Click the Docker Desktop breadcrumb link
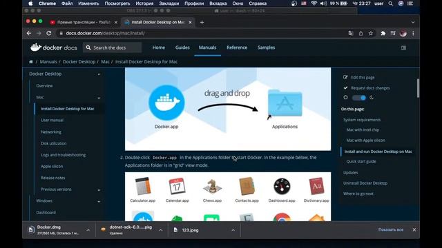 point(79,62)
